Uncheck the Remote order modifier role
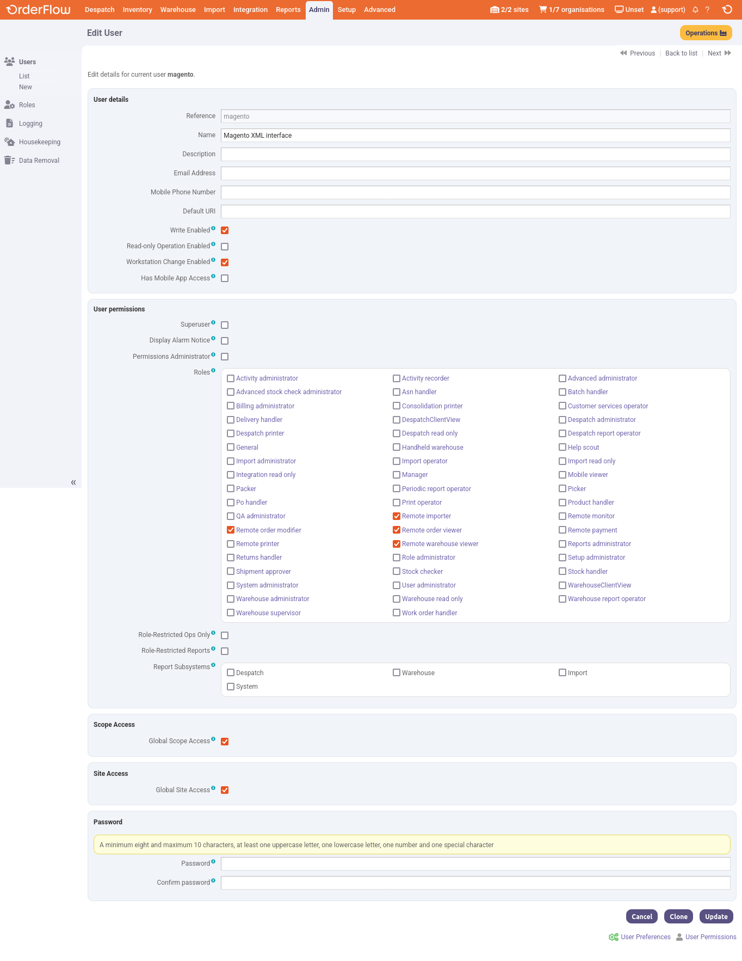Screen dimensions: 742x961 coord(231,530)
